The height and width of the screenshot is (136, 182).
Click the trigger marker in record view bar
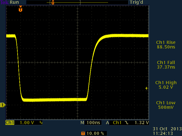52,2
